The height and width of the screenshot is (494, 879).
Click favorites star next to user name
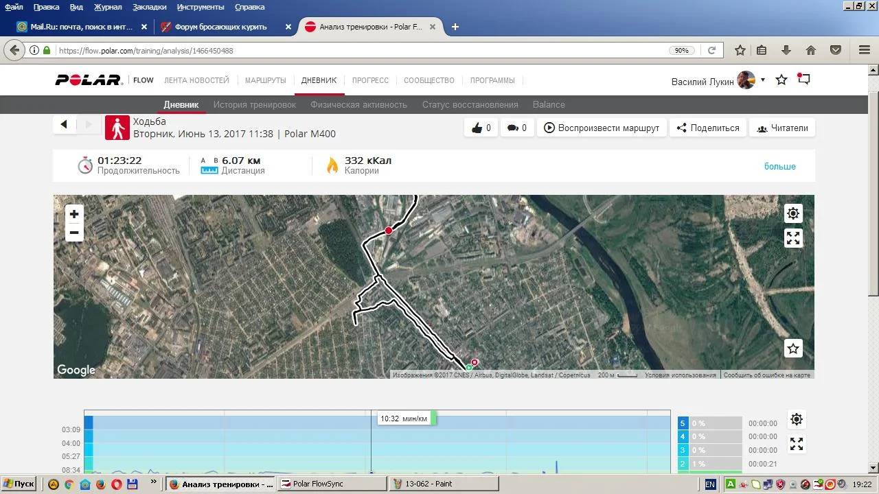[x=781, y=80]
